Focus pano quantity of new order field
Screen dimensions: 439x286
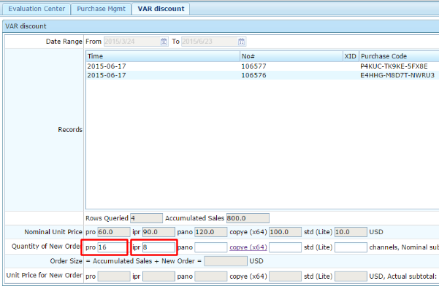tap(211, 247)
